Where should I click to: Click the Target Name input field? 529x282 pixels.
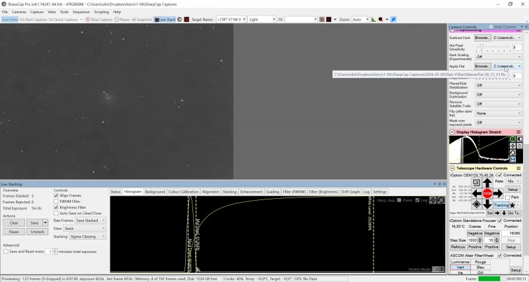click(x=231, y=20)
